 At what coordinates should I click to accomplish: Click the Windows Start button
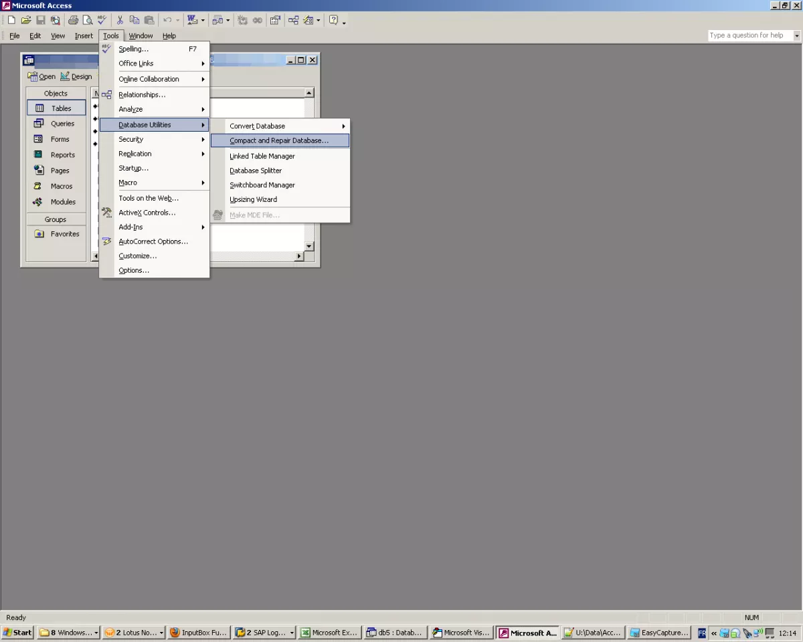17,633
